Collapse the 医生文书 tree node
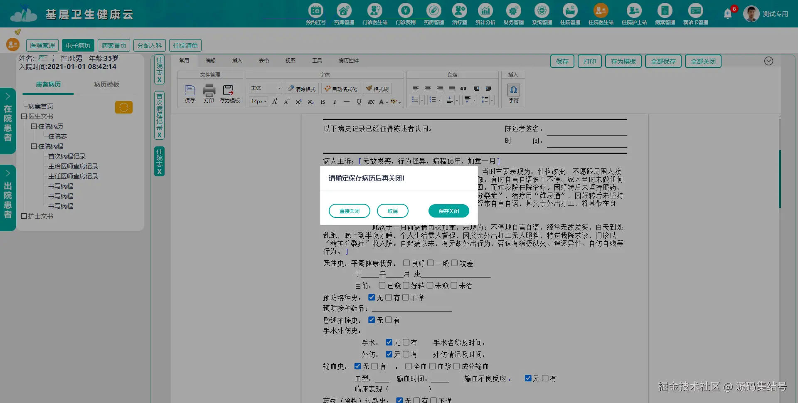This screenshot has height=403, width=798. [24, 116]
